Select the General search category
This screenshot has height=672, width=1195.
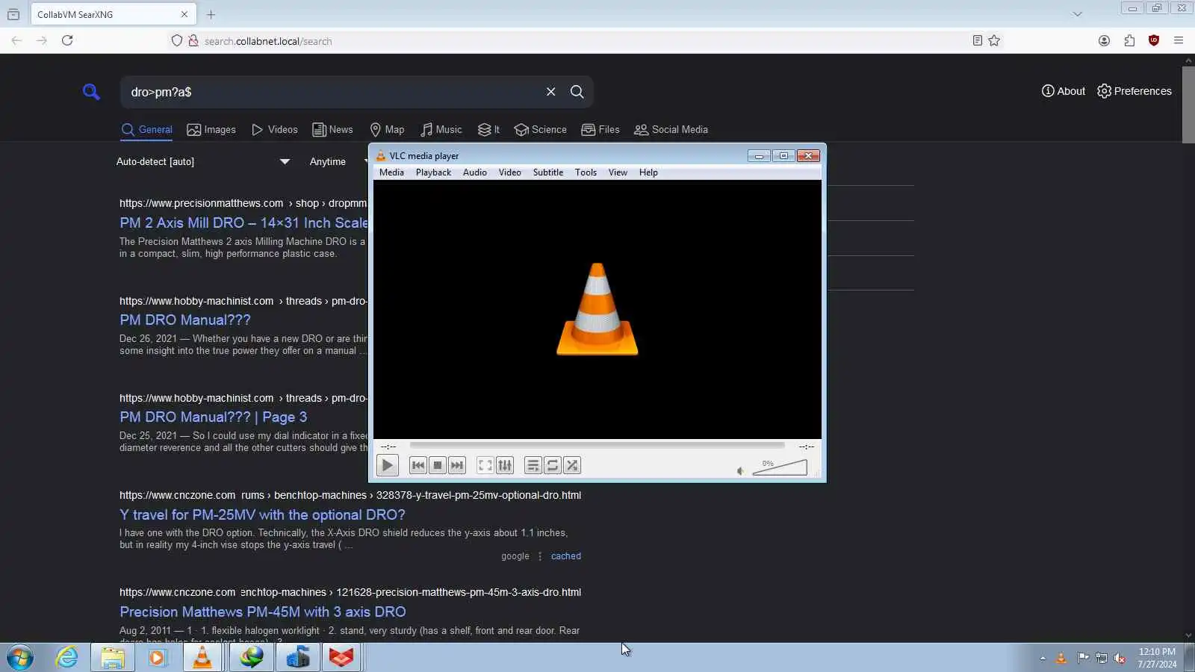[147, 130]
